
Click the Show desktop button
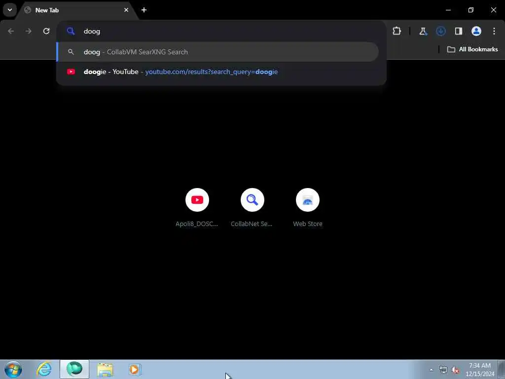pyautogui.click(x=502, y=370)
